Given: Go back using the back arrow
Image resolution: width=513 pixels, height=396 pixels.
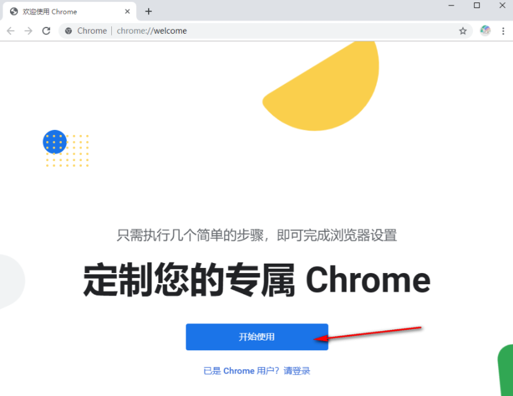Looking at the screenshot, I should 11,31.
